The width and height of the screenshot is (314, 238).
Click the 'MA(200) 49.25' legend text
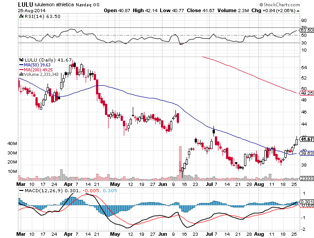(38, 70)
